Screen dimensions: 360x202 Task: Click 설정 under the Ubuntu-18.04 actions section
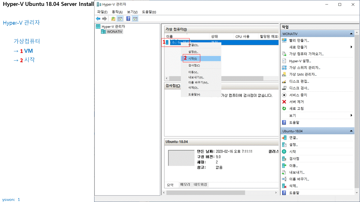pos(293,145)
